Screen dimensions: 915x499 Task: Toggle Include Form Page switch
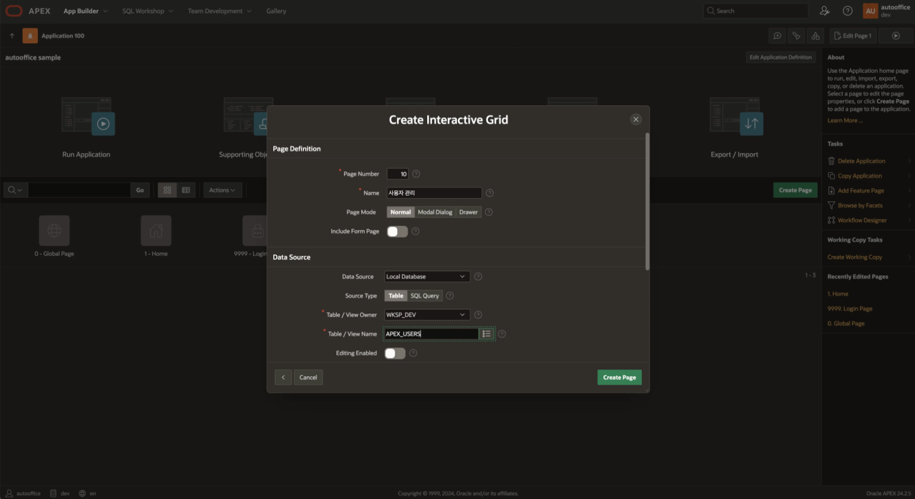(x=397, y=232)
